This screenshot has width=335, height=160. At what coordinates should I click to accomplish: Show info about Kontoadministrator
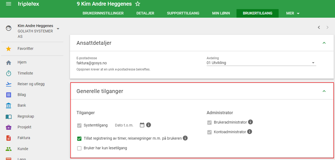tap(250, 132)
